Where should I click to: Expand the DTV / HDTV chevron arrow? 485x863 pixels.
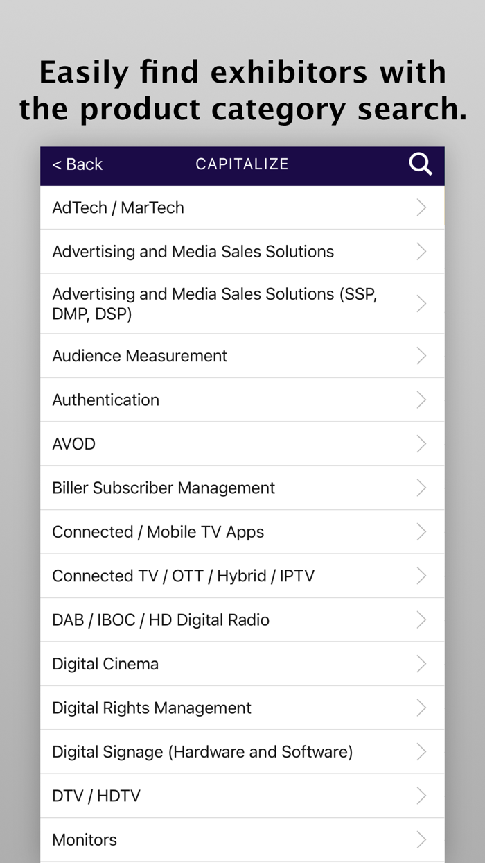(421, 796)
